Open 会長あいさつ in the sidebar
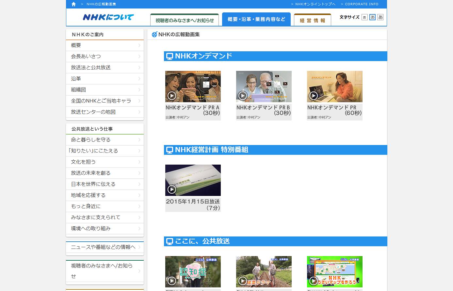The width and height of the screenshot is (453, 291). pos(105,57)
